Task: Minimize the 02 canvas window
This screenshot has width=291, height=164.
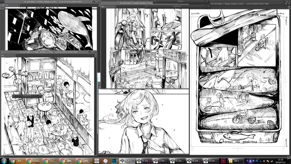Action: (90, 52)
